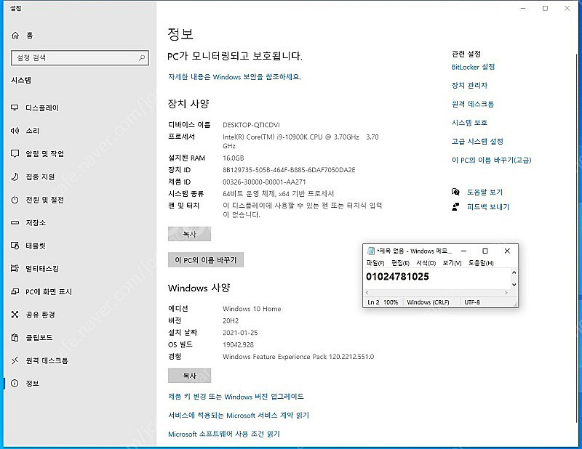Click the Get help chat icon
This screenshot has width=582, height=449.
tap(455, 192)
